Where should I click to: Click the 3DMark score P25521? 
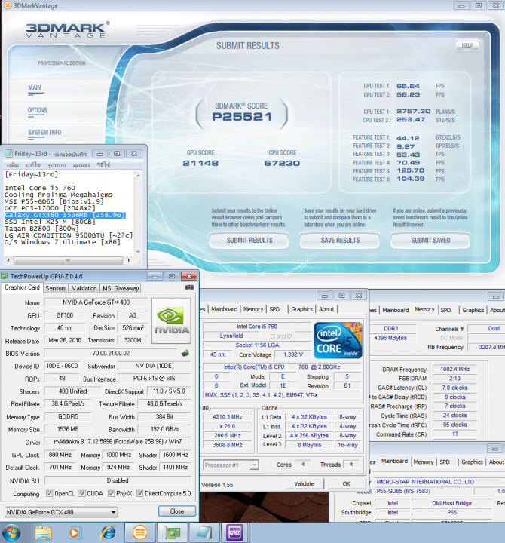(x=242, y=117)
